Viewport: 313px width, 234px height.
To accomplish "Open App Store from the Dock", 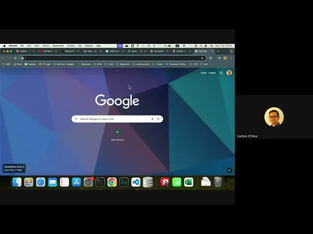I will point(76,182).
